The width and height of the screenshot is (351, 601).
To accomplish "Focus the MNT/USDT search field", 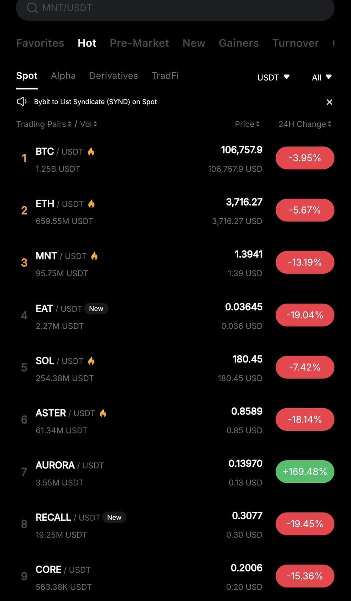I will pos(175,8).
